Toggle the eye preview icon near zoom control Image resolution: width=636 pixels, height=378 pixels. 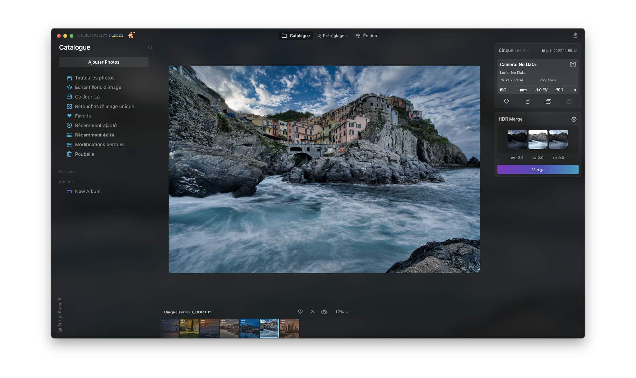tap(324, 312)
